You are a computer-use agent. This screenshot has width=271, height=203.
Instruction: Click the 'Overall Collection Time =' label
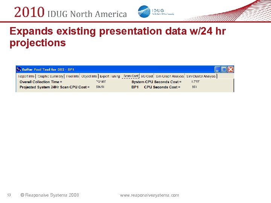point(41,82)
